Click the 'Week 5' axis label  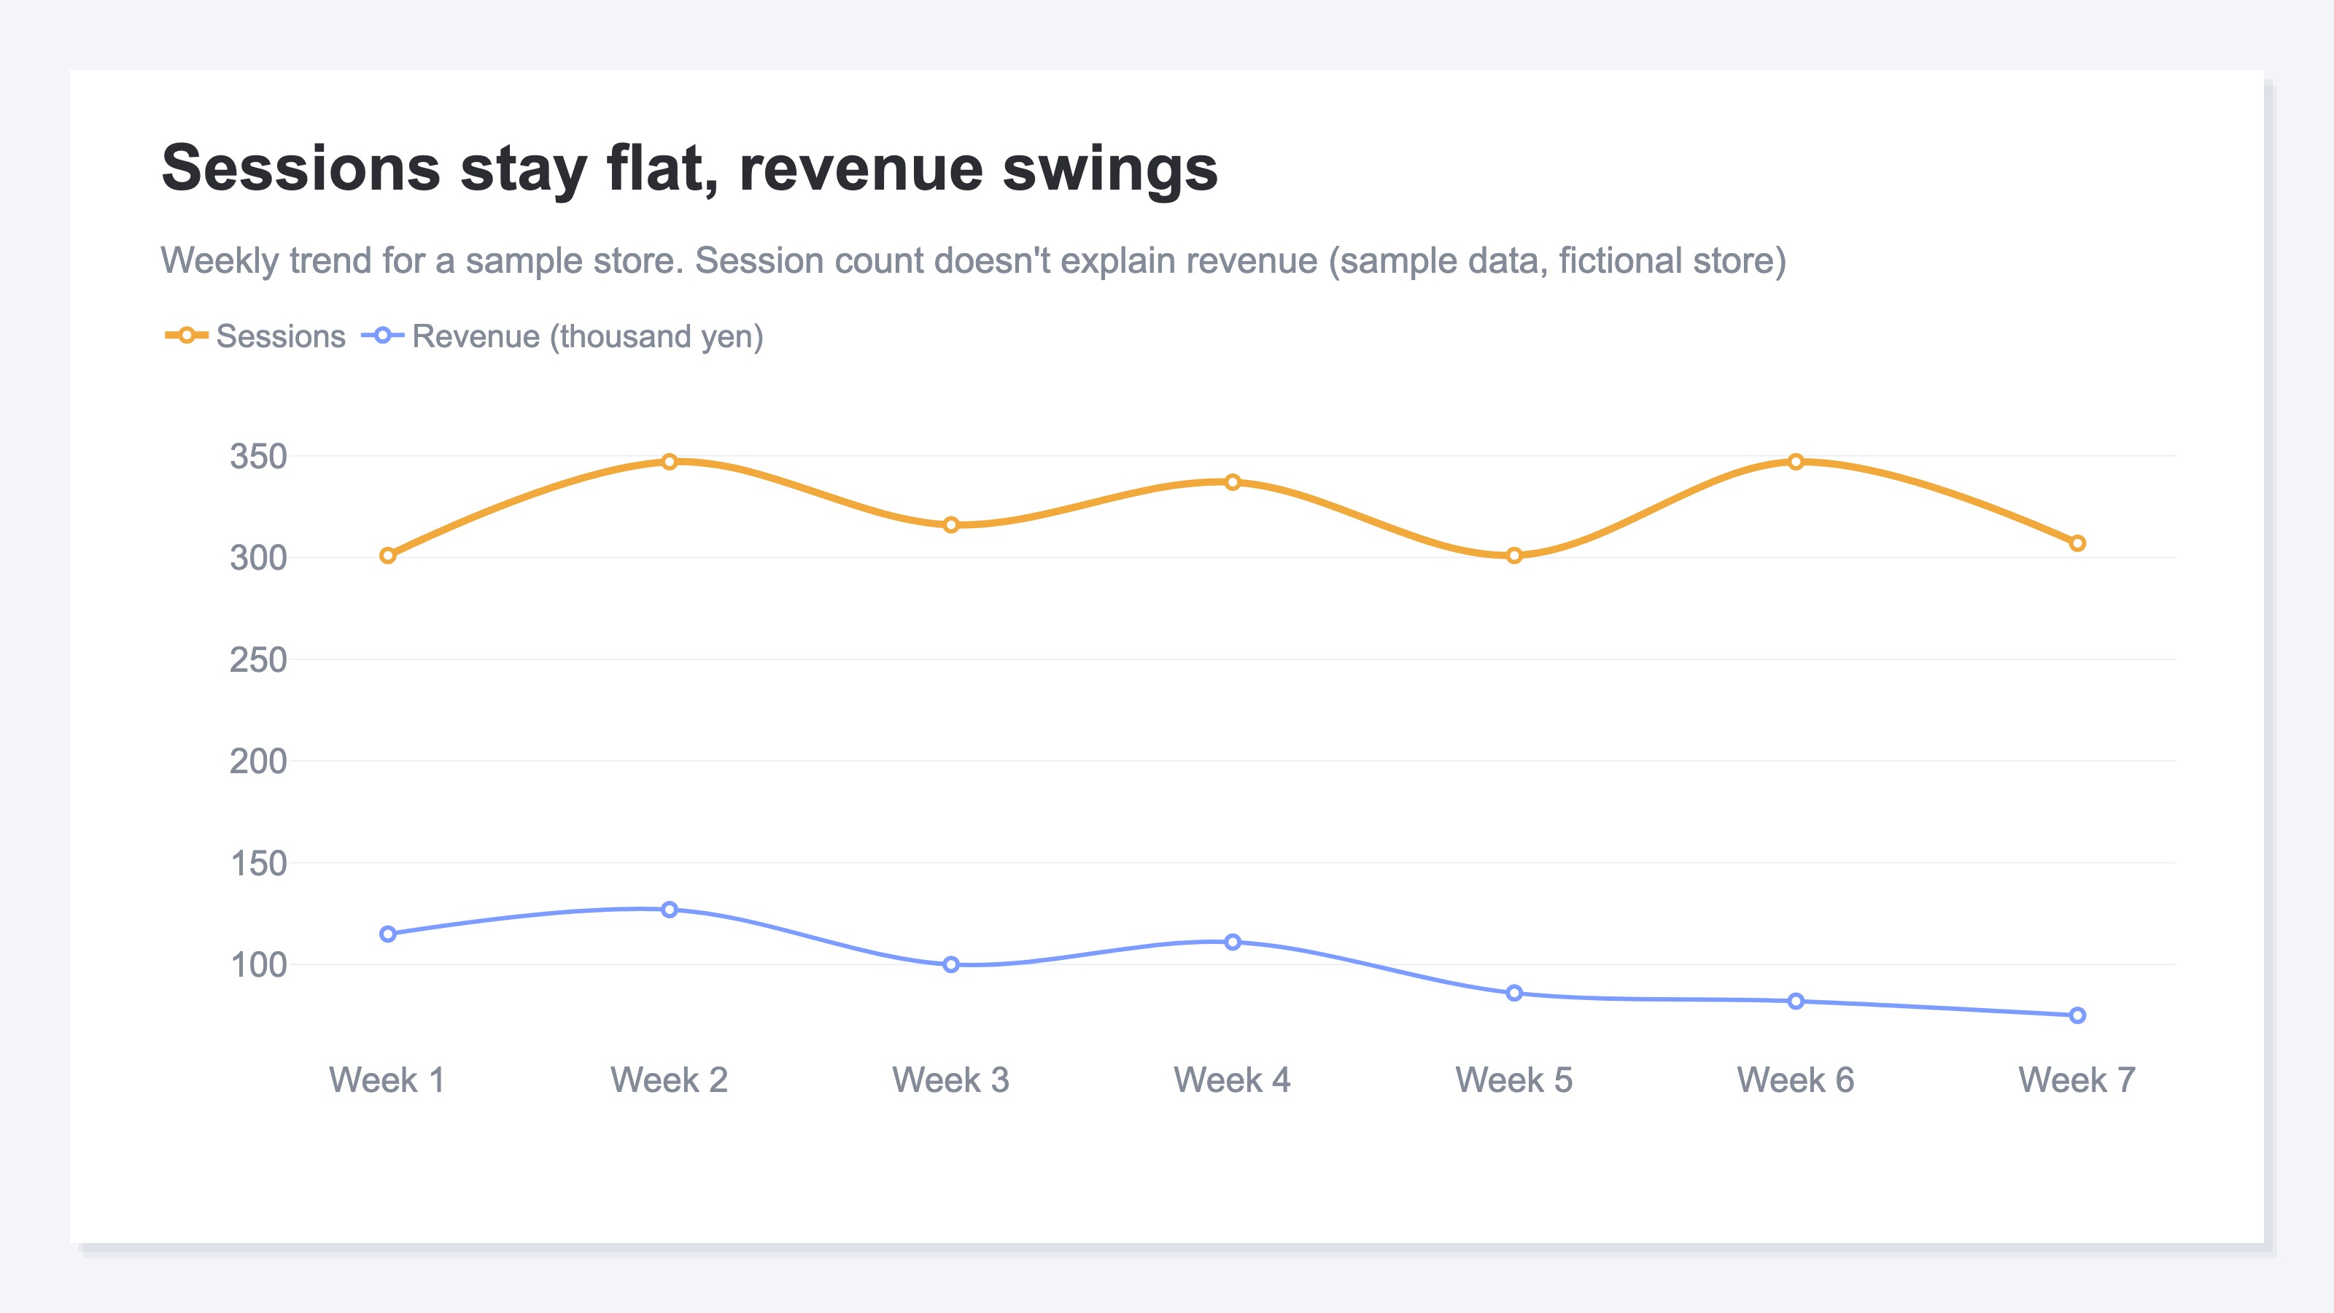[x=1514, y=1080]
